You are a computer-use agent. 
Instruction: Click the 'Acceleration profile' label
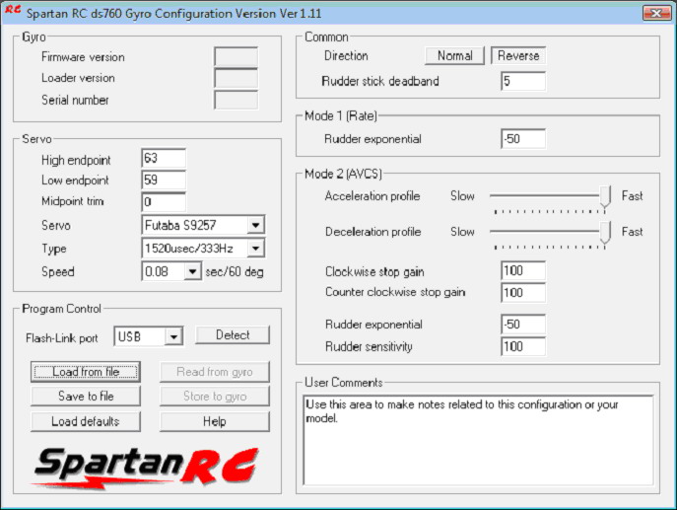(x=372, y=195)
